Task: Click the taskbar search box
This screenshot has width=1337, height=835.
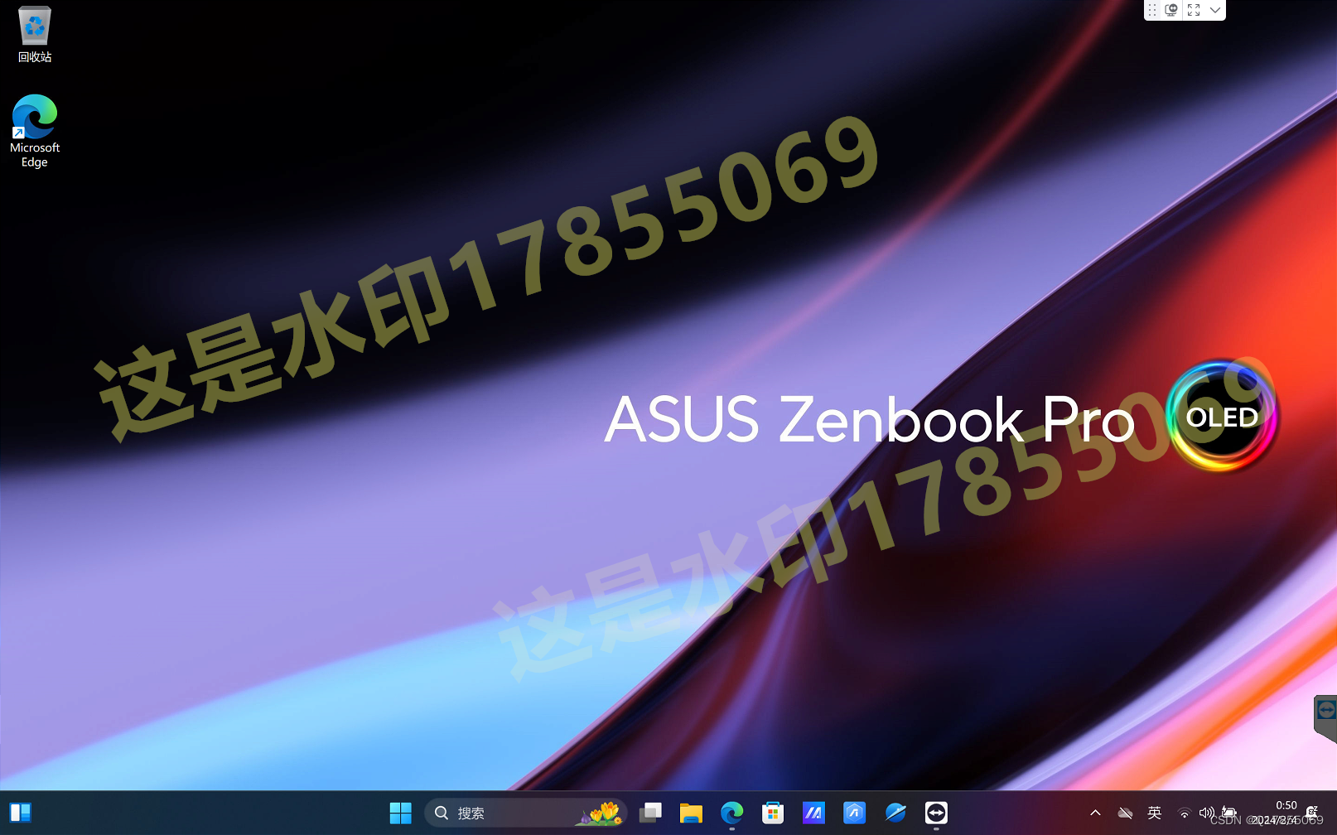Action: (x=526, y=813)
